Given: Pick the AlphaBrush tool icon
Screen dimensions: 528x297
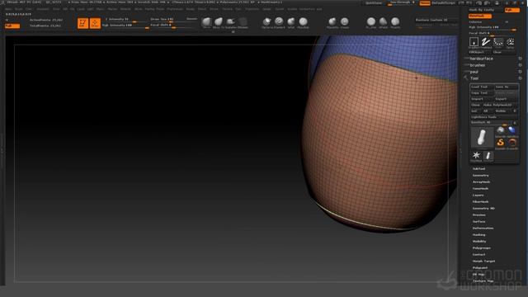Looking at the screenshot, I should [x=511, y=131].
